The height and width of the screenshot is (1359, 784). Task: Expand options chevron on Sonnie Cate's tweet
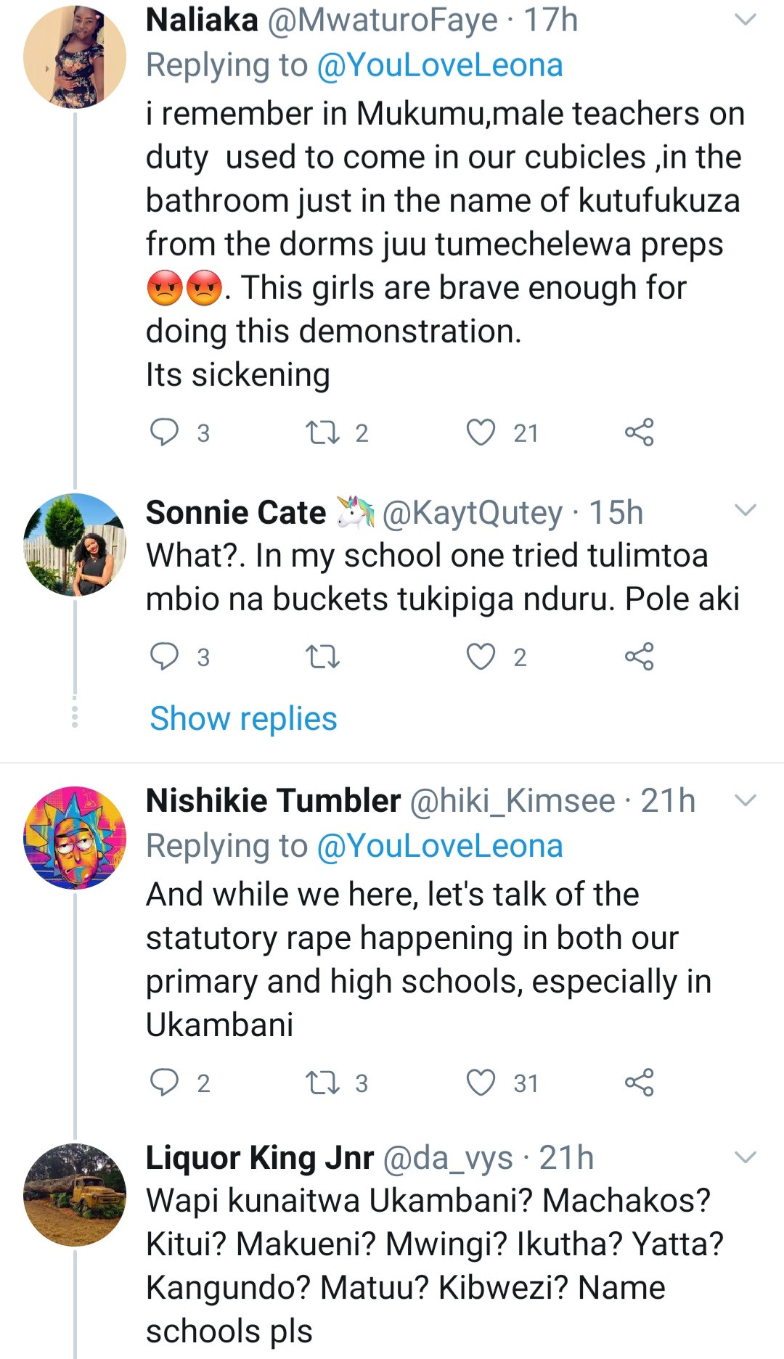pos(746,511)
